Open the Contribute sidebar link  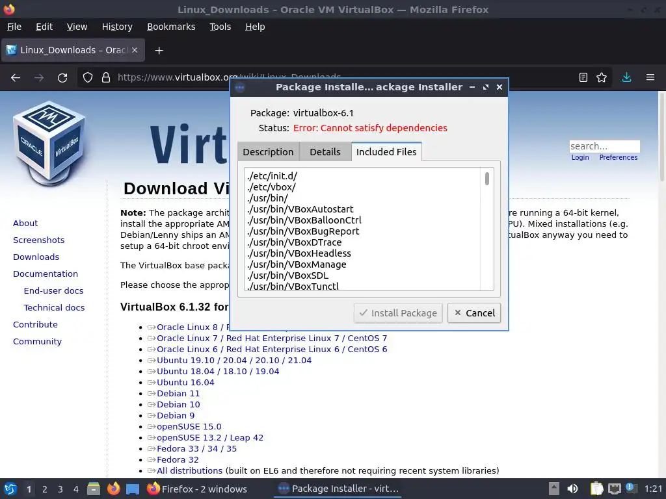click(35, 325)
